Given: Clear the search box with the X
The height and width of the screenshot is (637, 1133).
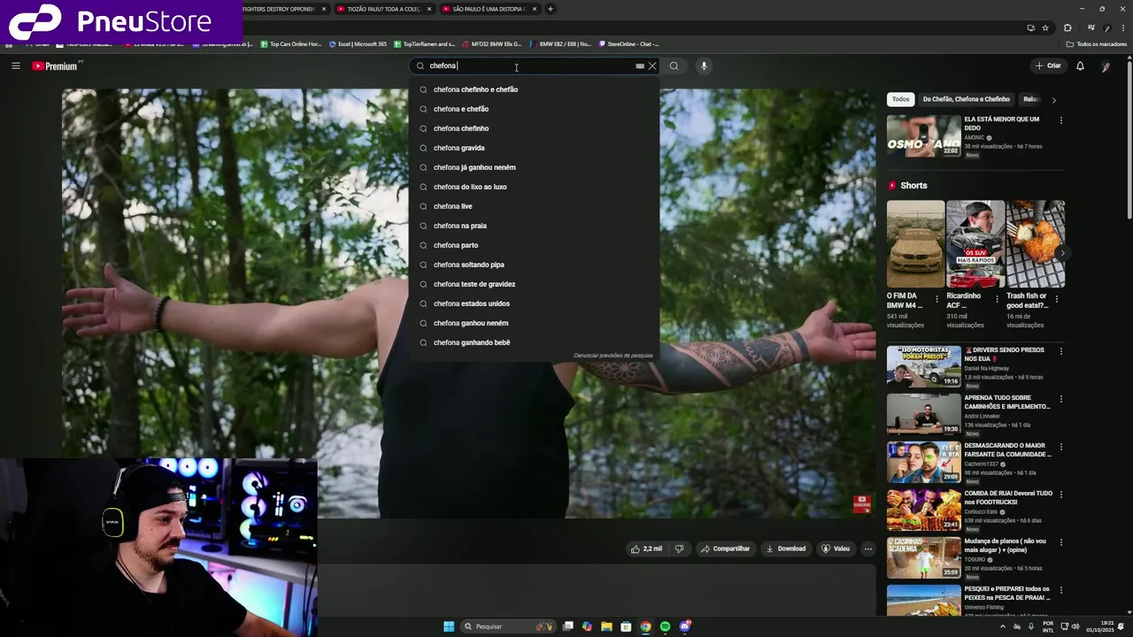Looking at the screenshot, I should click(652, 65).
